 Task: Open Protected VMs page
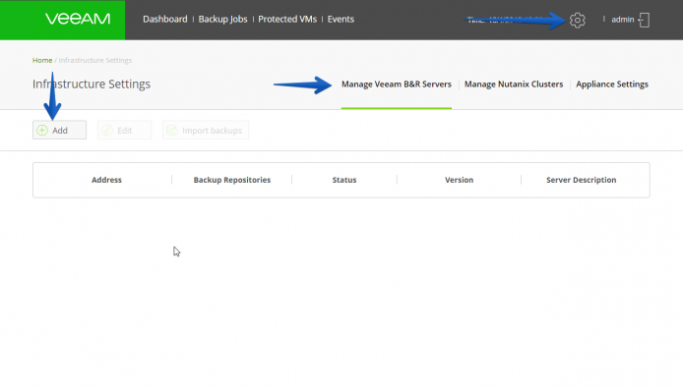pos(287,19)
